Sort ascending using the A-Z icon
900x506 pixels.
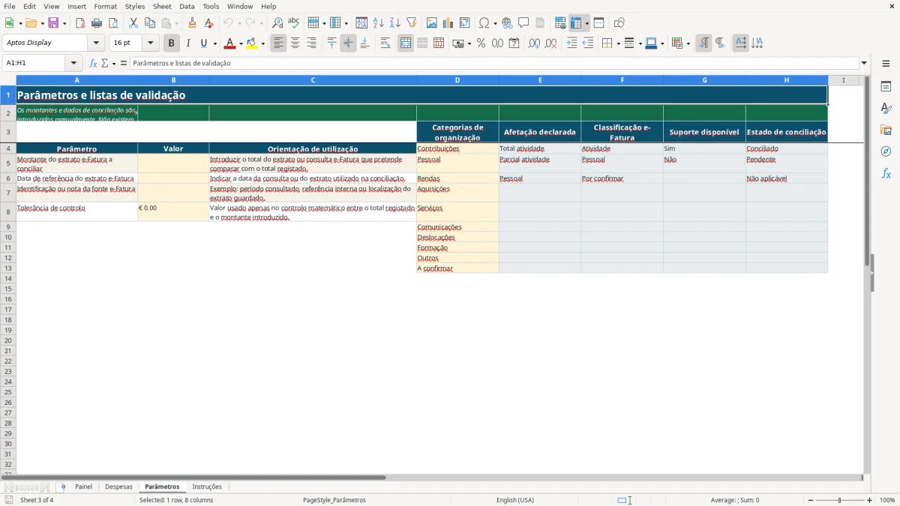[379, 23]
